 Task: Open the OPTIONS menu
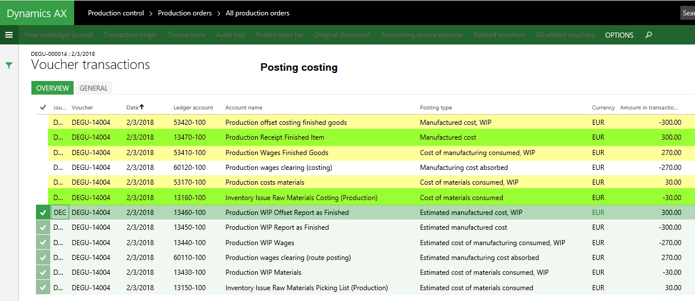click(x=619, y=35)
